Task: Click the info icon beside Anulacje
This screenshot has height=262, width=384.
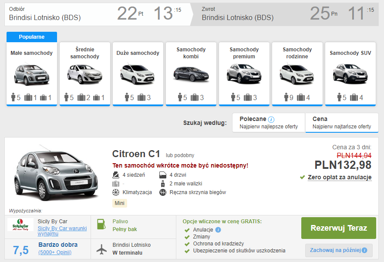Action: tap(218, 230)
